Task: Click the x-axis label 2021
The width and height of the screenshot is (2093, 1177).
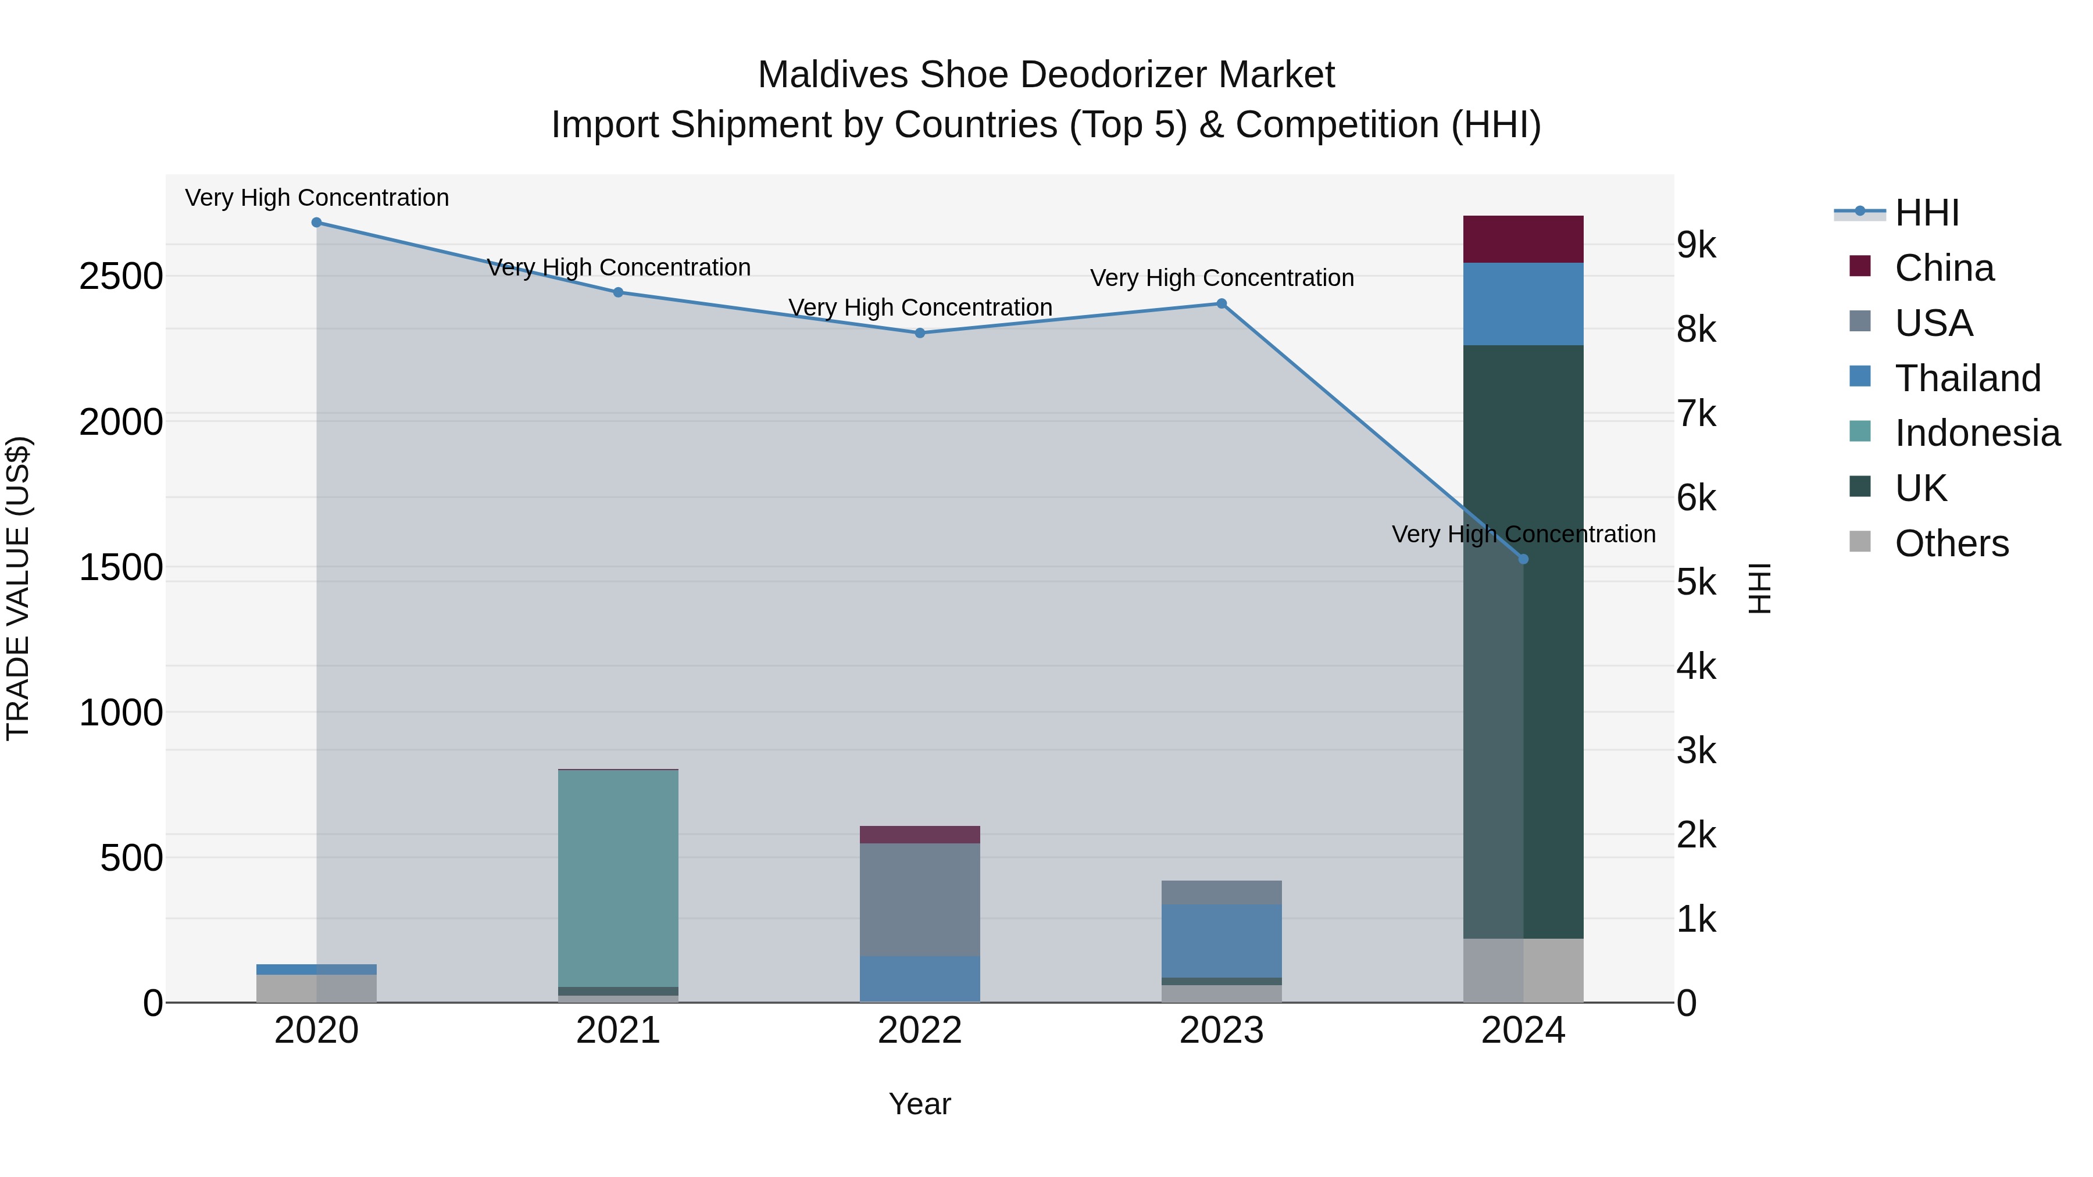Action: click(619, 1031)
